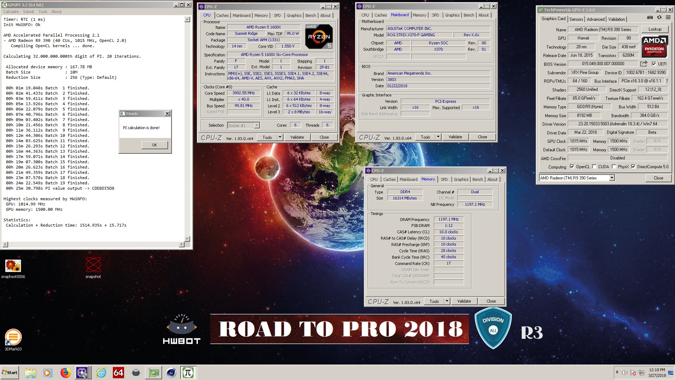Viewport: 675px width, 380px height.
Task: Switch to Sensors tab in GPU-Z
Action: pos(576,19)
